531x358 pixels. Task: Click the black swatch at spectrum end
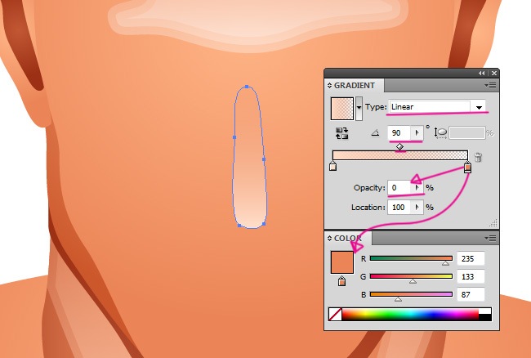click(x=485, y=317)
